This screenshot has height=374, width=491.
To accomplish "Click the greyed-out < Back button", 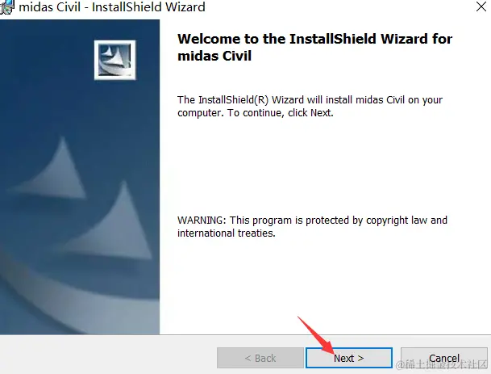I will tap(260, 358).
